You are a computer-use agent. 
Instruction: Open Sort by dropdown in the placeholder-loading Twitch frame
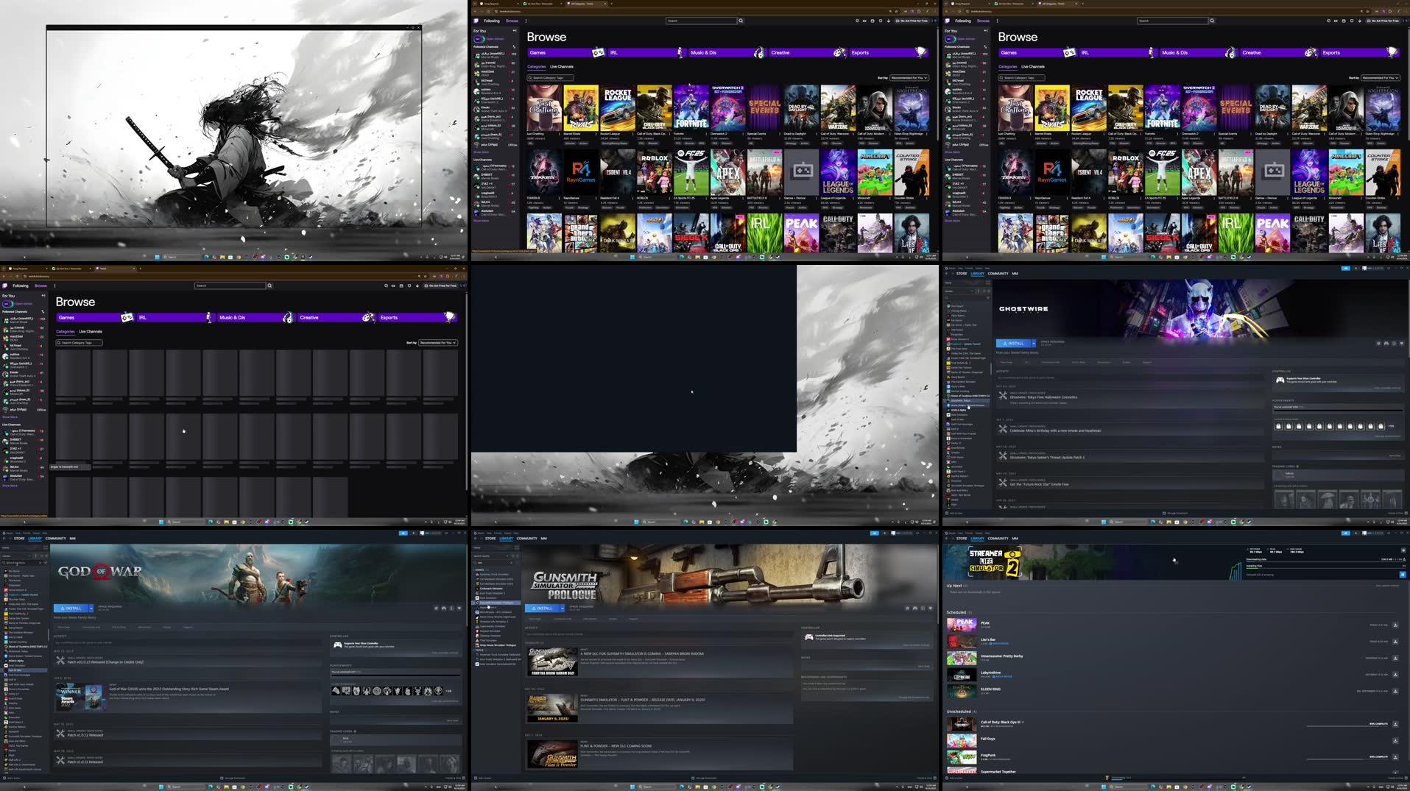coord(438,342)
